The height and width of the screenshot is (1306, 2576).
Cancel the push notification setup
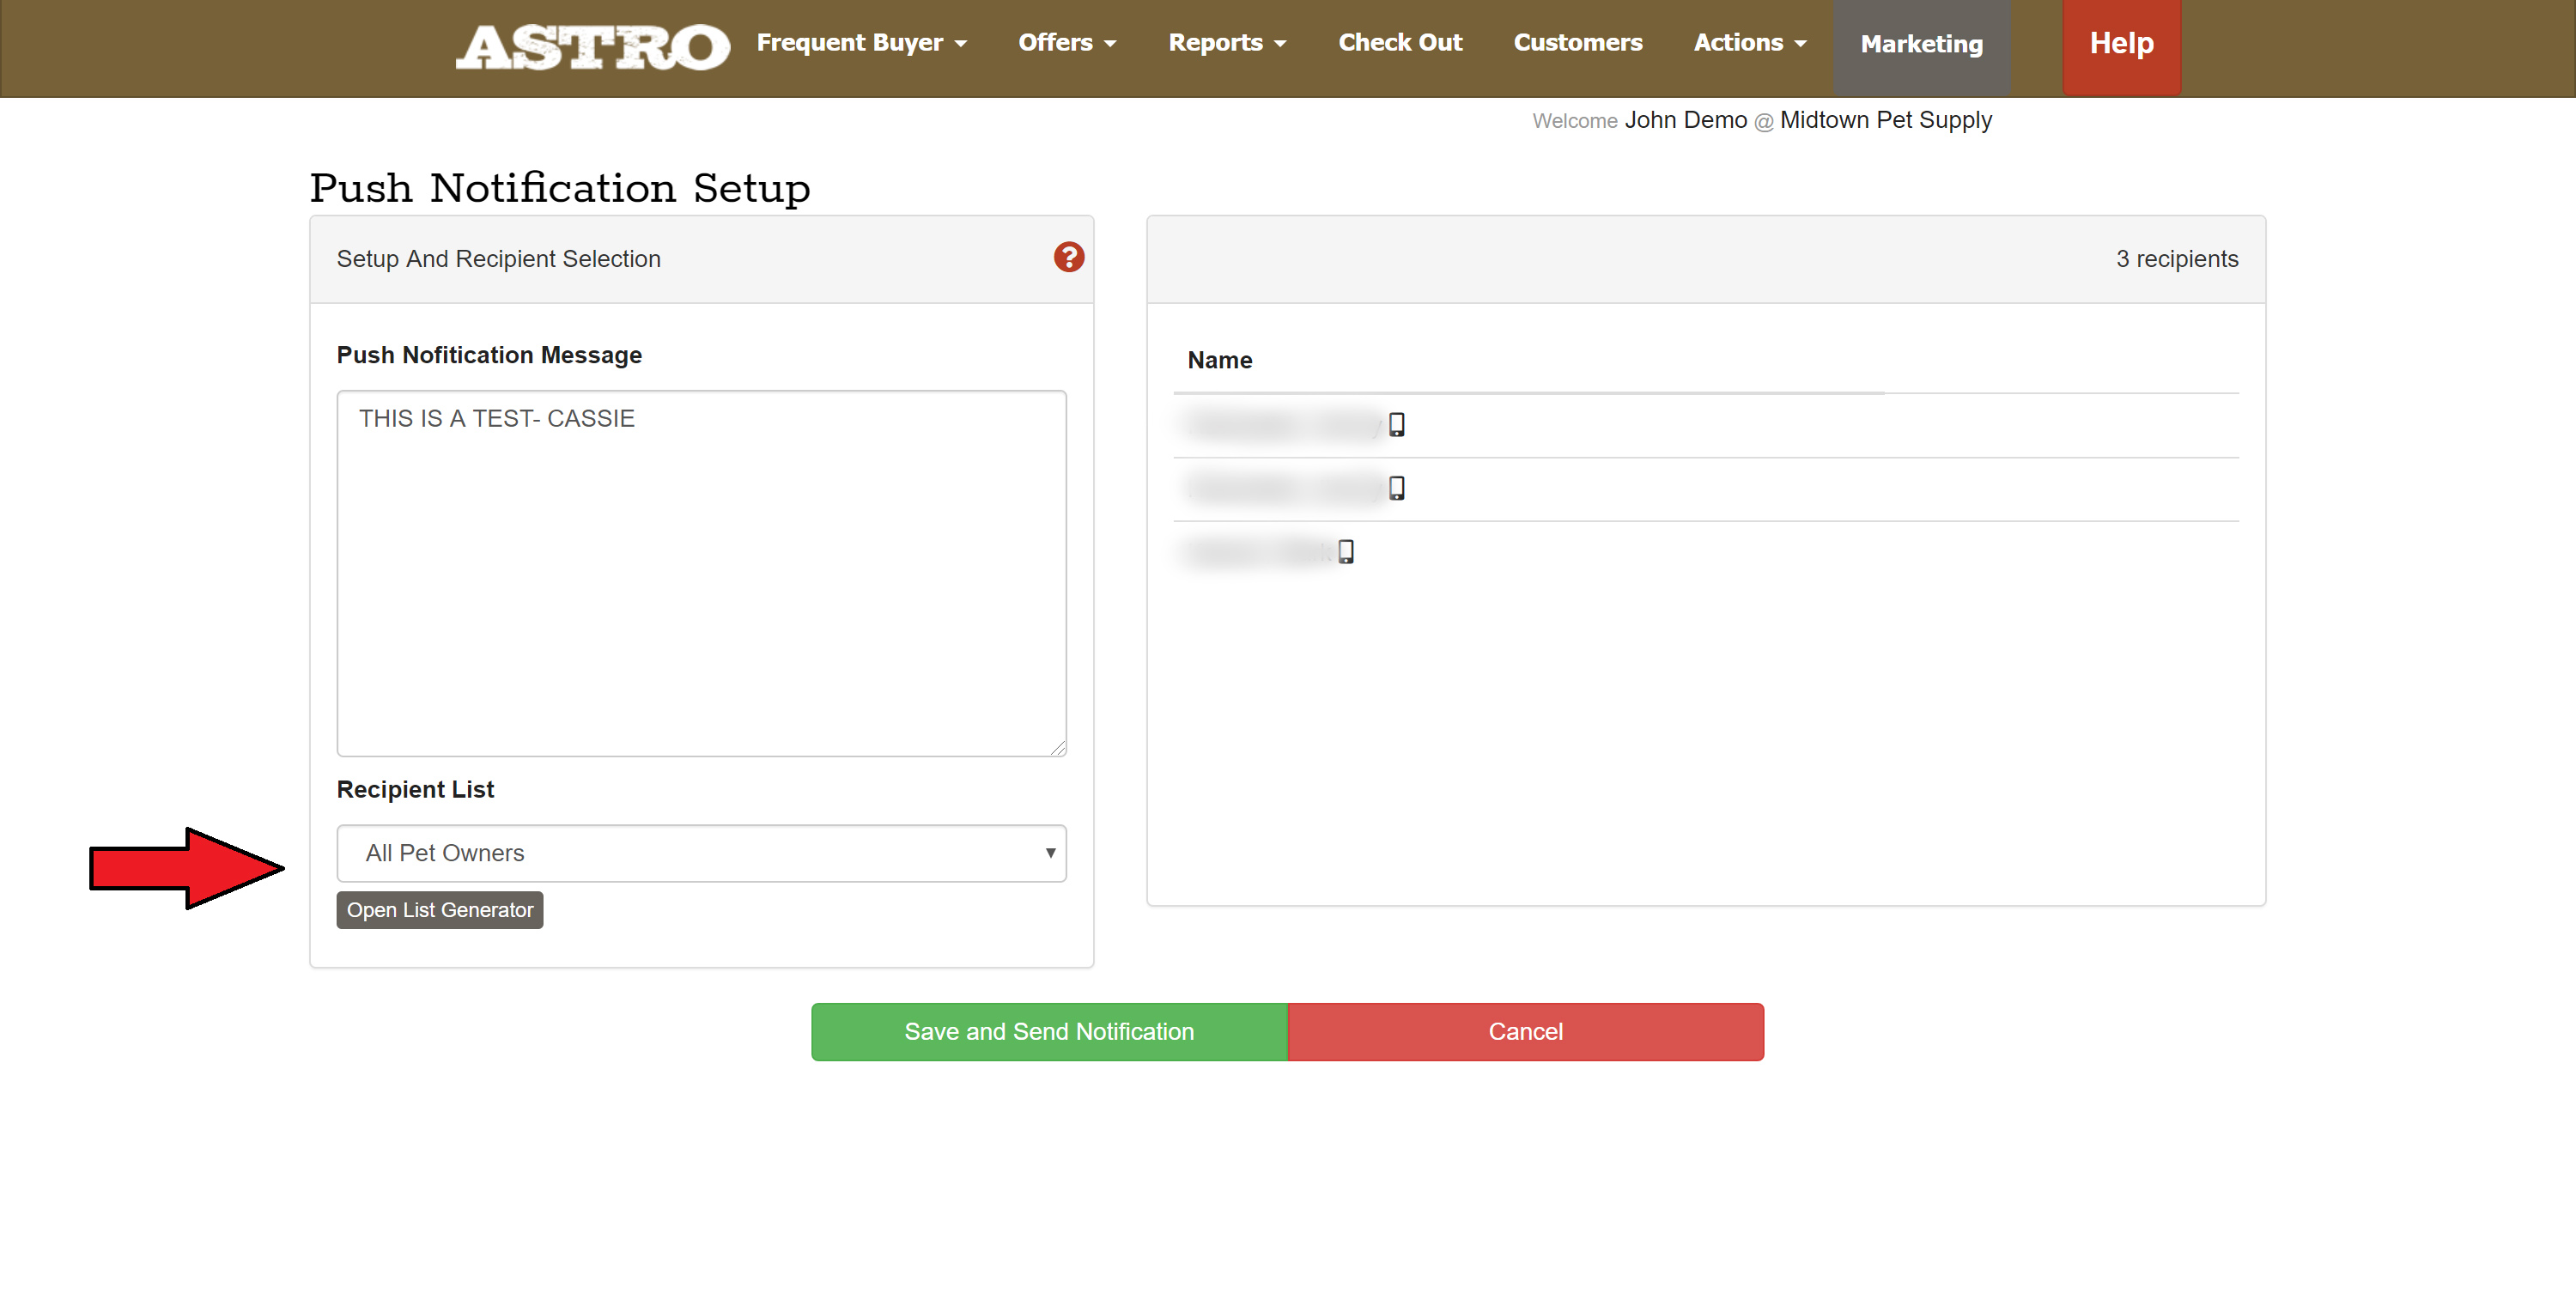click(1524, 1031)
